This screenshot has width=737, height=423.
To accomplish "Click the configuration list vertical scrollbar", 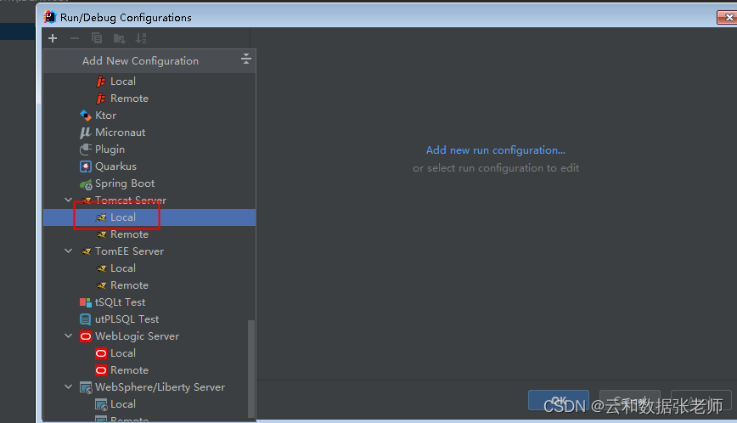I will 251,369.
